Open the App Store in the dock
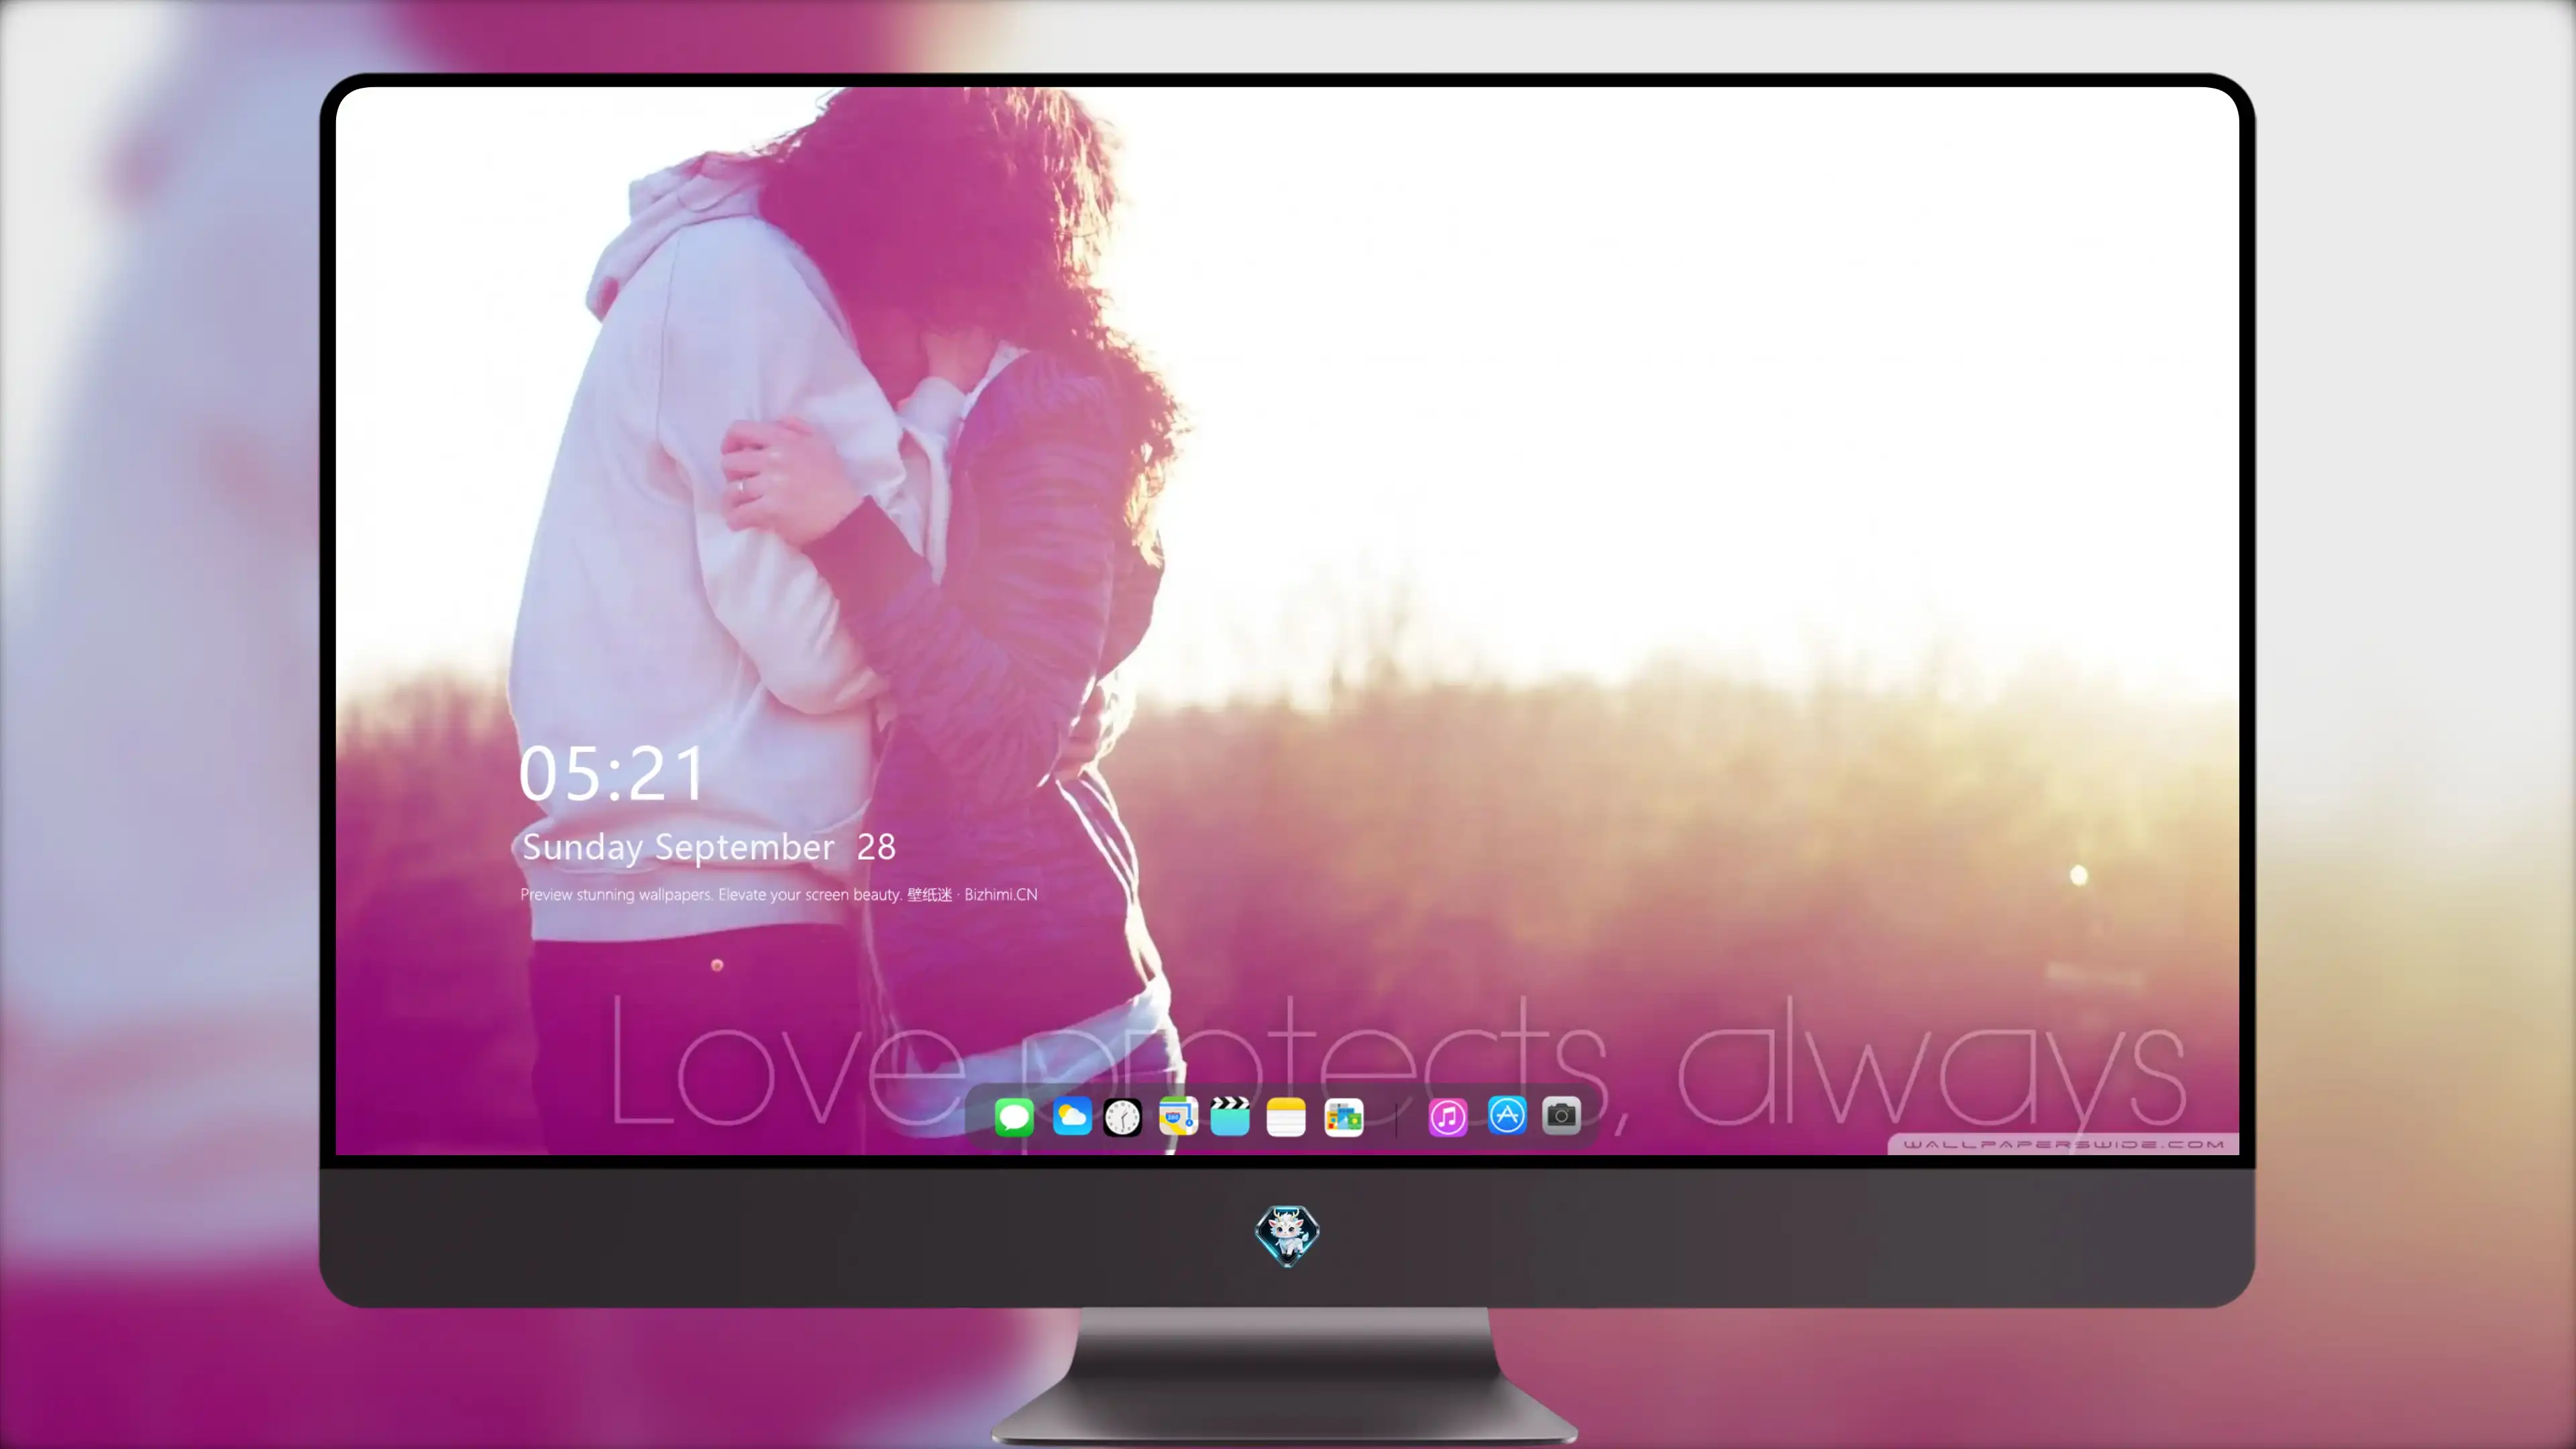2576x1449 pixels. pos(1507,1115)
